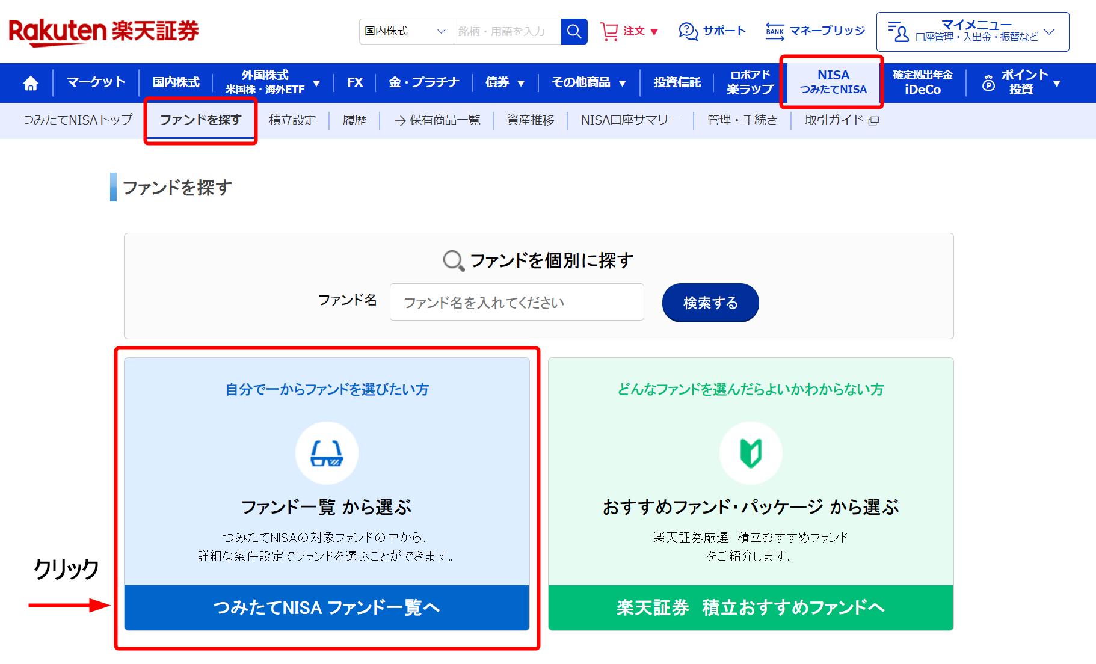The height and width of the screenshot is (664, 1096).
Task: Open 管理・手続き tab
Action: (x=742, y=120)
